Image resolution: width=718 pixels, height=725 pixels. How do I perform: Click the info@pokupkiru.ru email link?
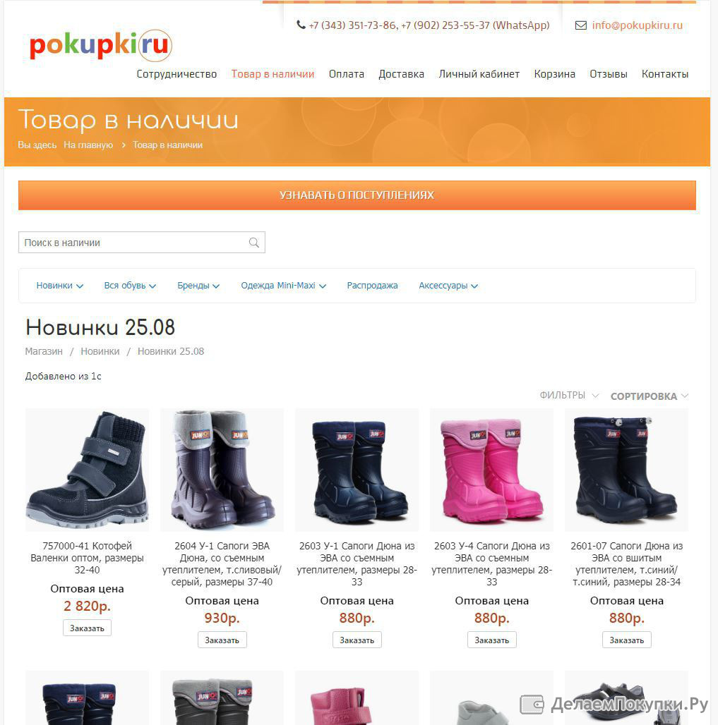[x=637, y=25]
